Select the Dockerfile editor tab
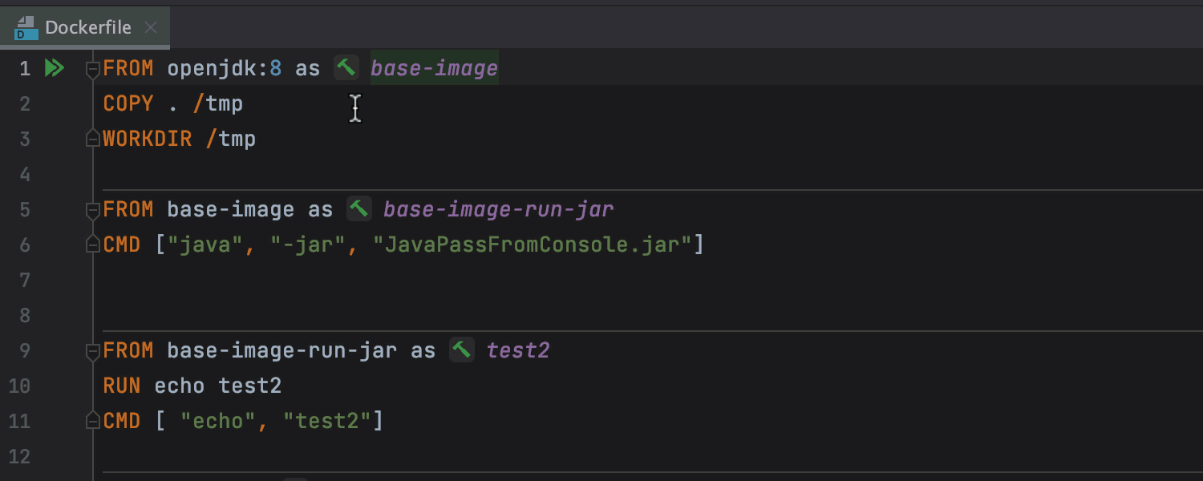The width and height of the screenshot is (1203, 481). (x=87, y=28)
